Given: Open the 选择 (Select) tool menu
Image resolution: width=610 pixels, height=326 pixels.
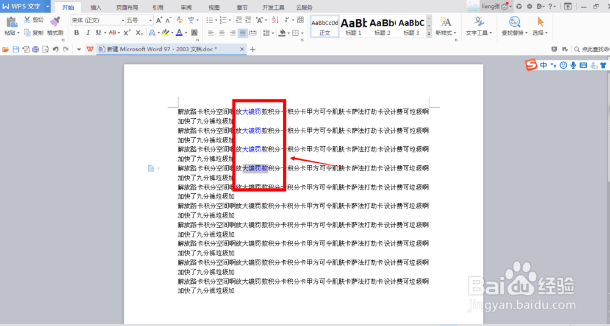Looking at the screenshot, I should tap(540, 26).
